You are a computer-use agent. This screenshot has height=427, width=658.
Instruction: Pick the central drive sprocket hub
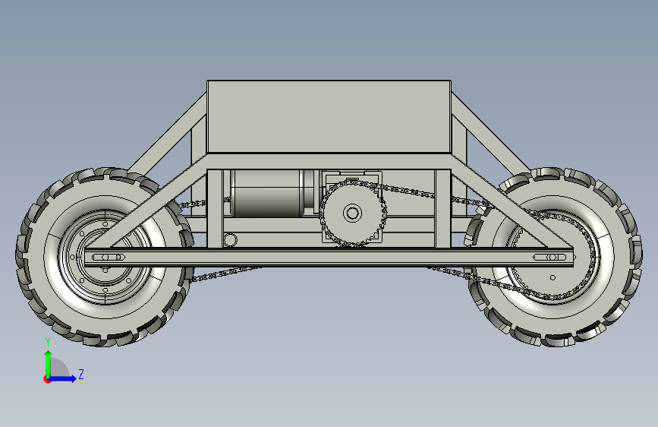(x=352, y=213)
